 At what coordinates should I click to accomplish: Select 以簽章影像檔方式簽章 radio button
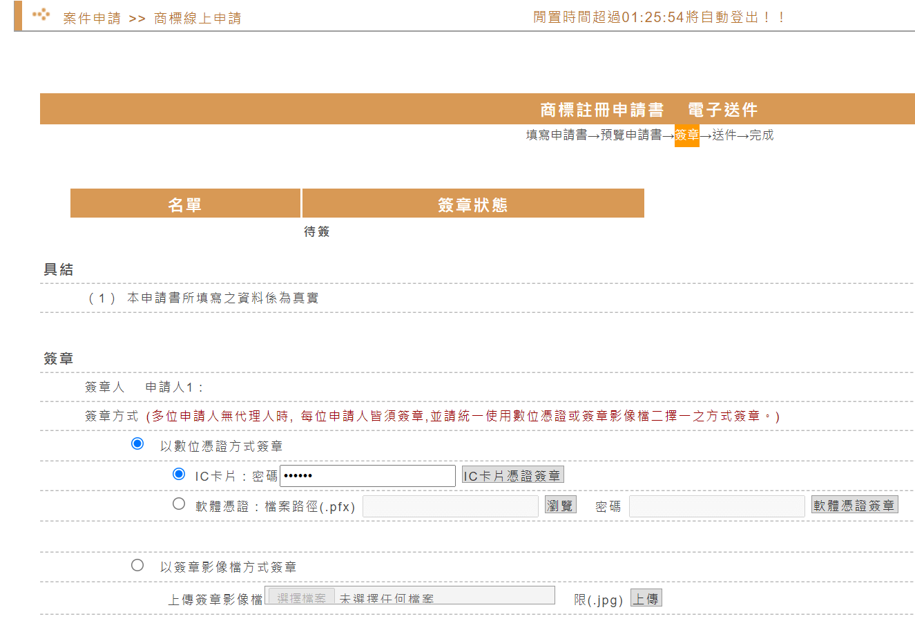click(x=137, y=565)
